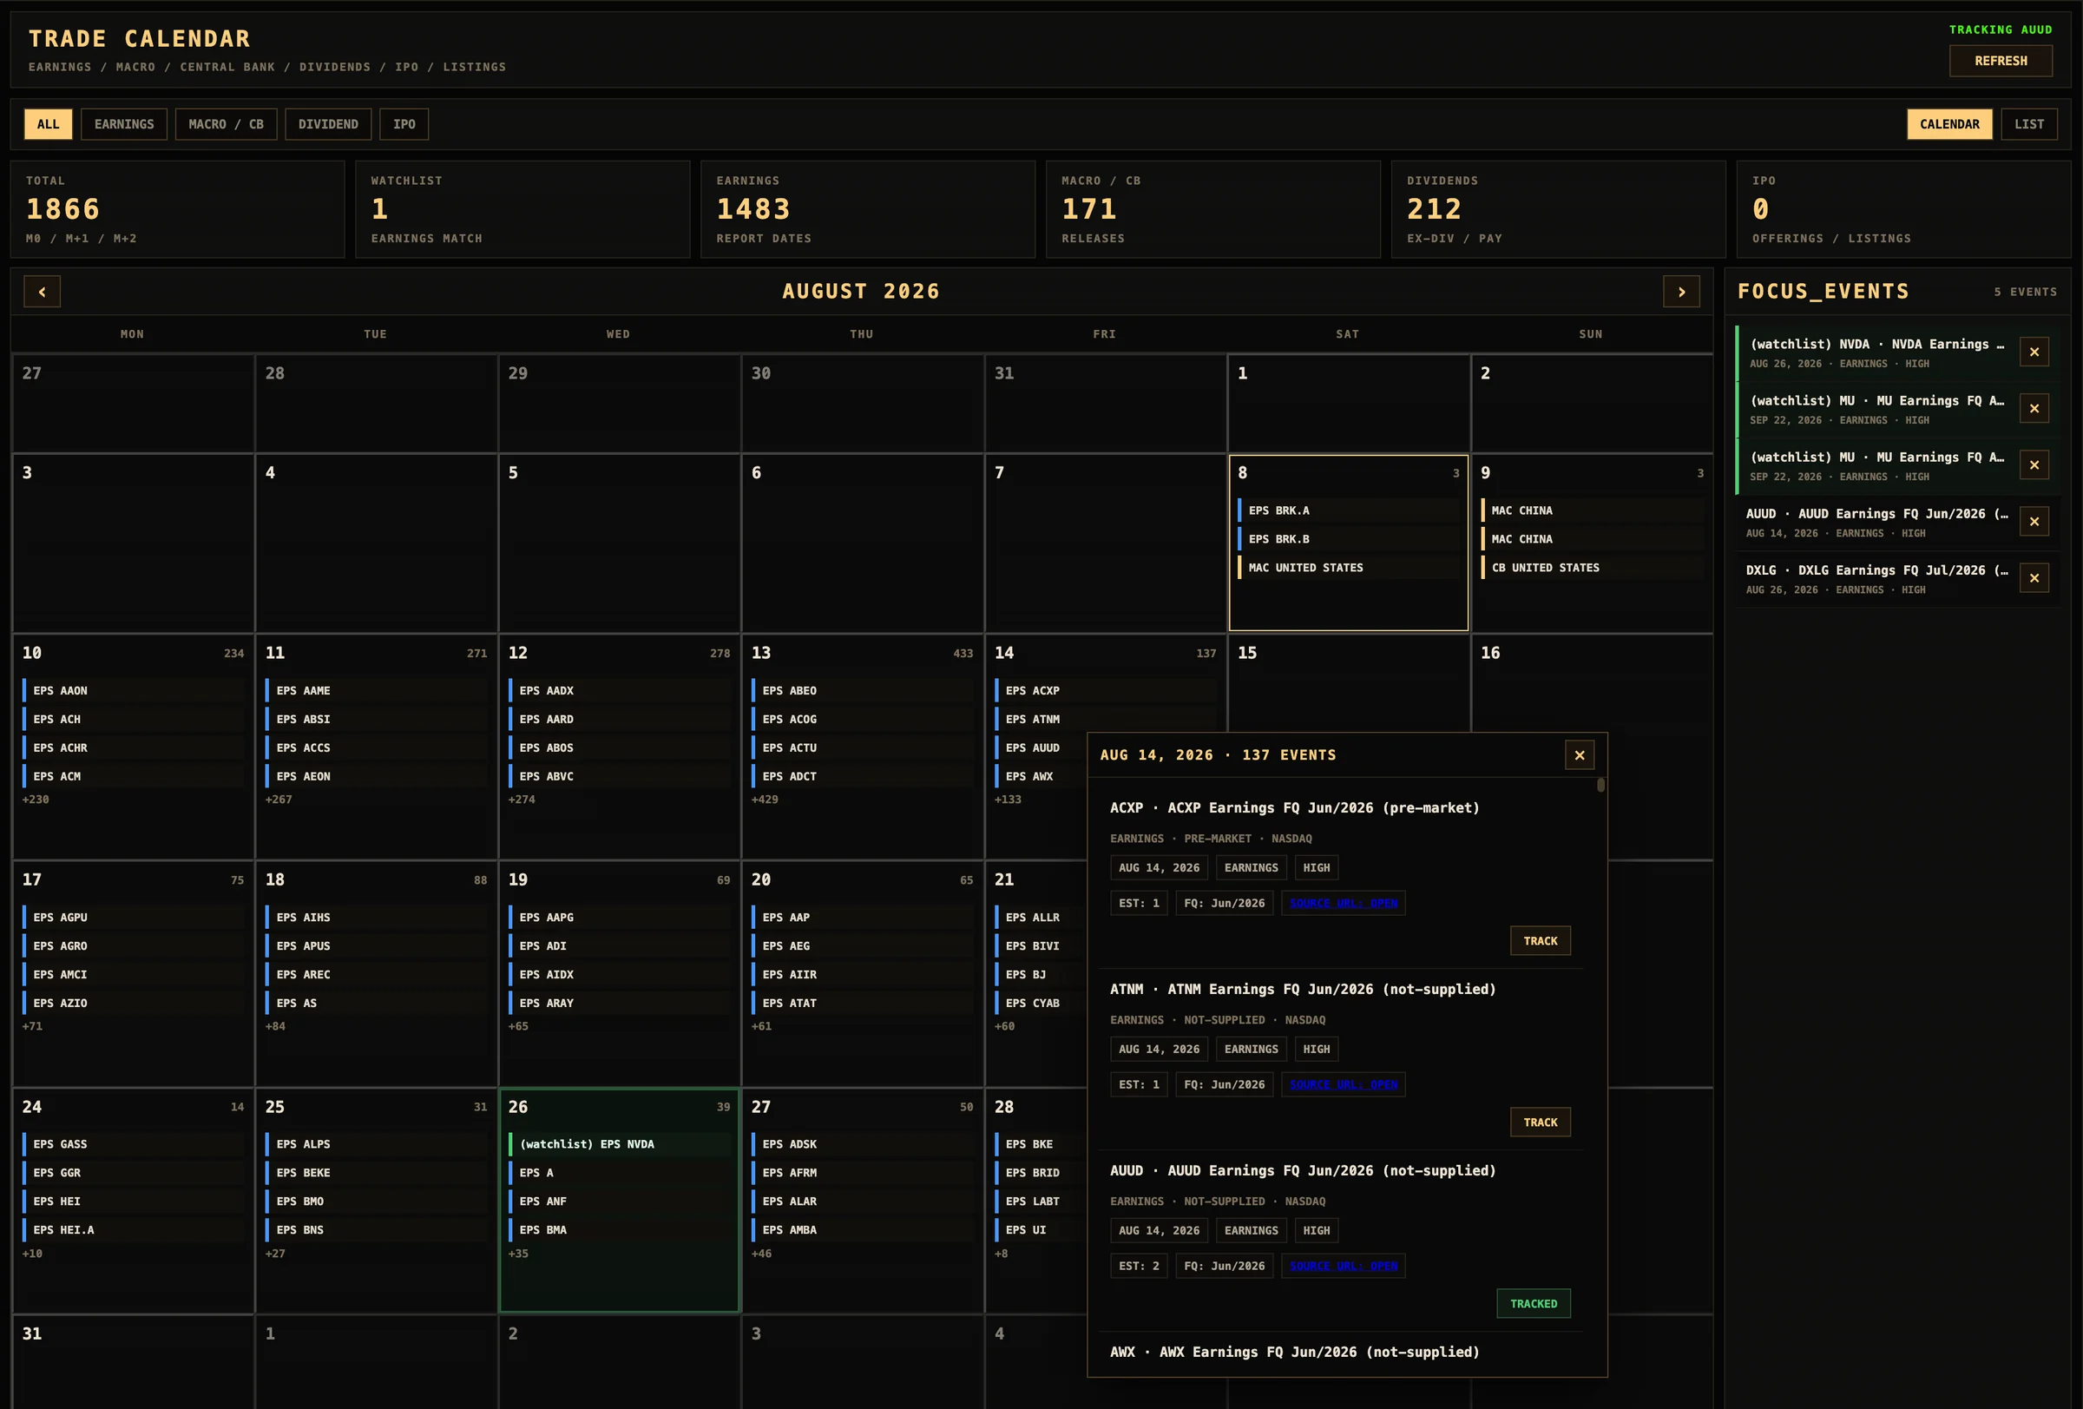The width and height of the screenshot is (2083, 1409).
Task: Select the MACRO / CB 171 card
Action: click(1212, 210)
